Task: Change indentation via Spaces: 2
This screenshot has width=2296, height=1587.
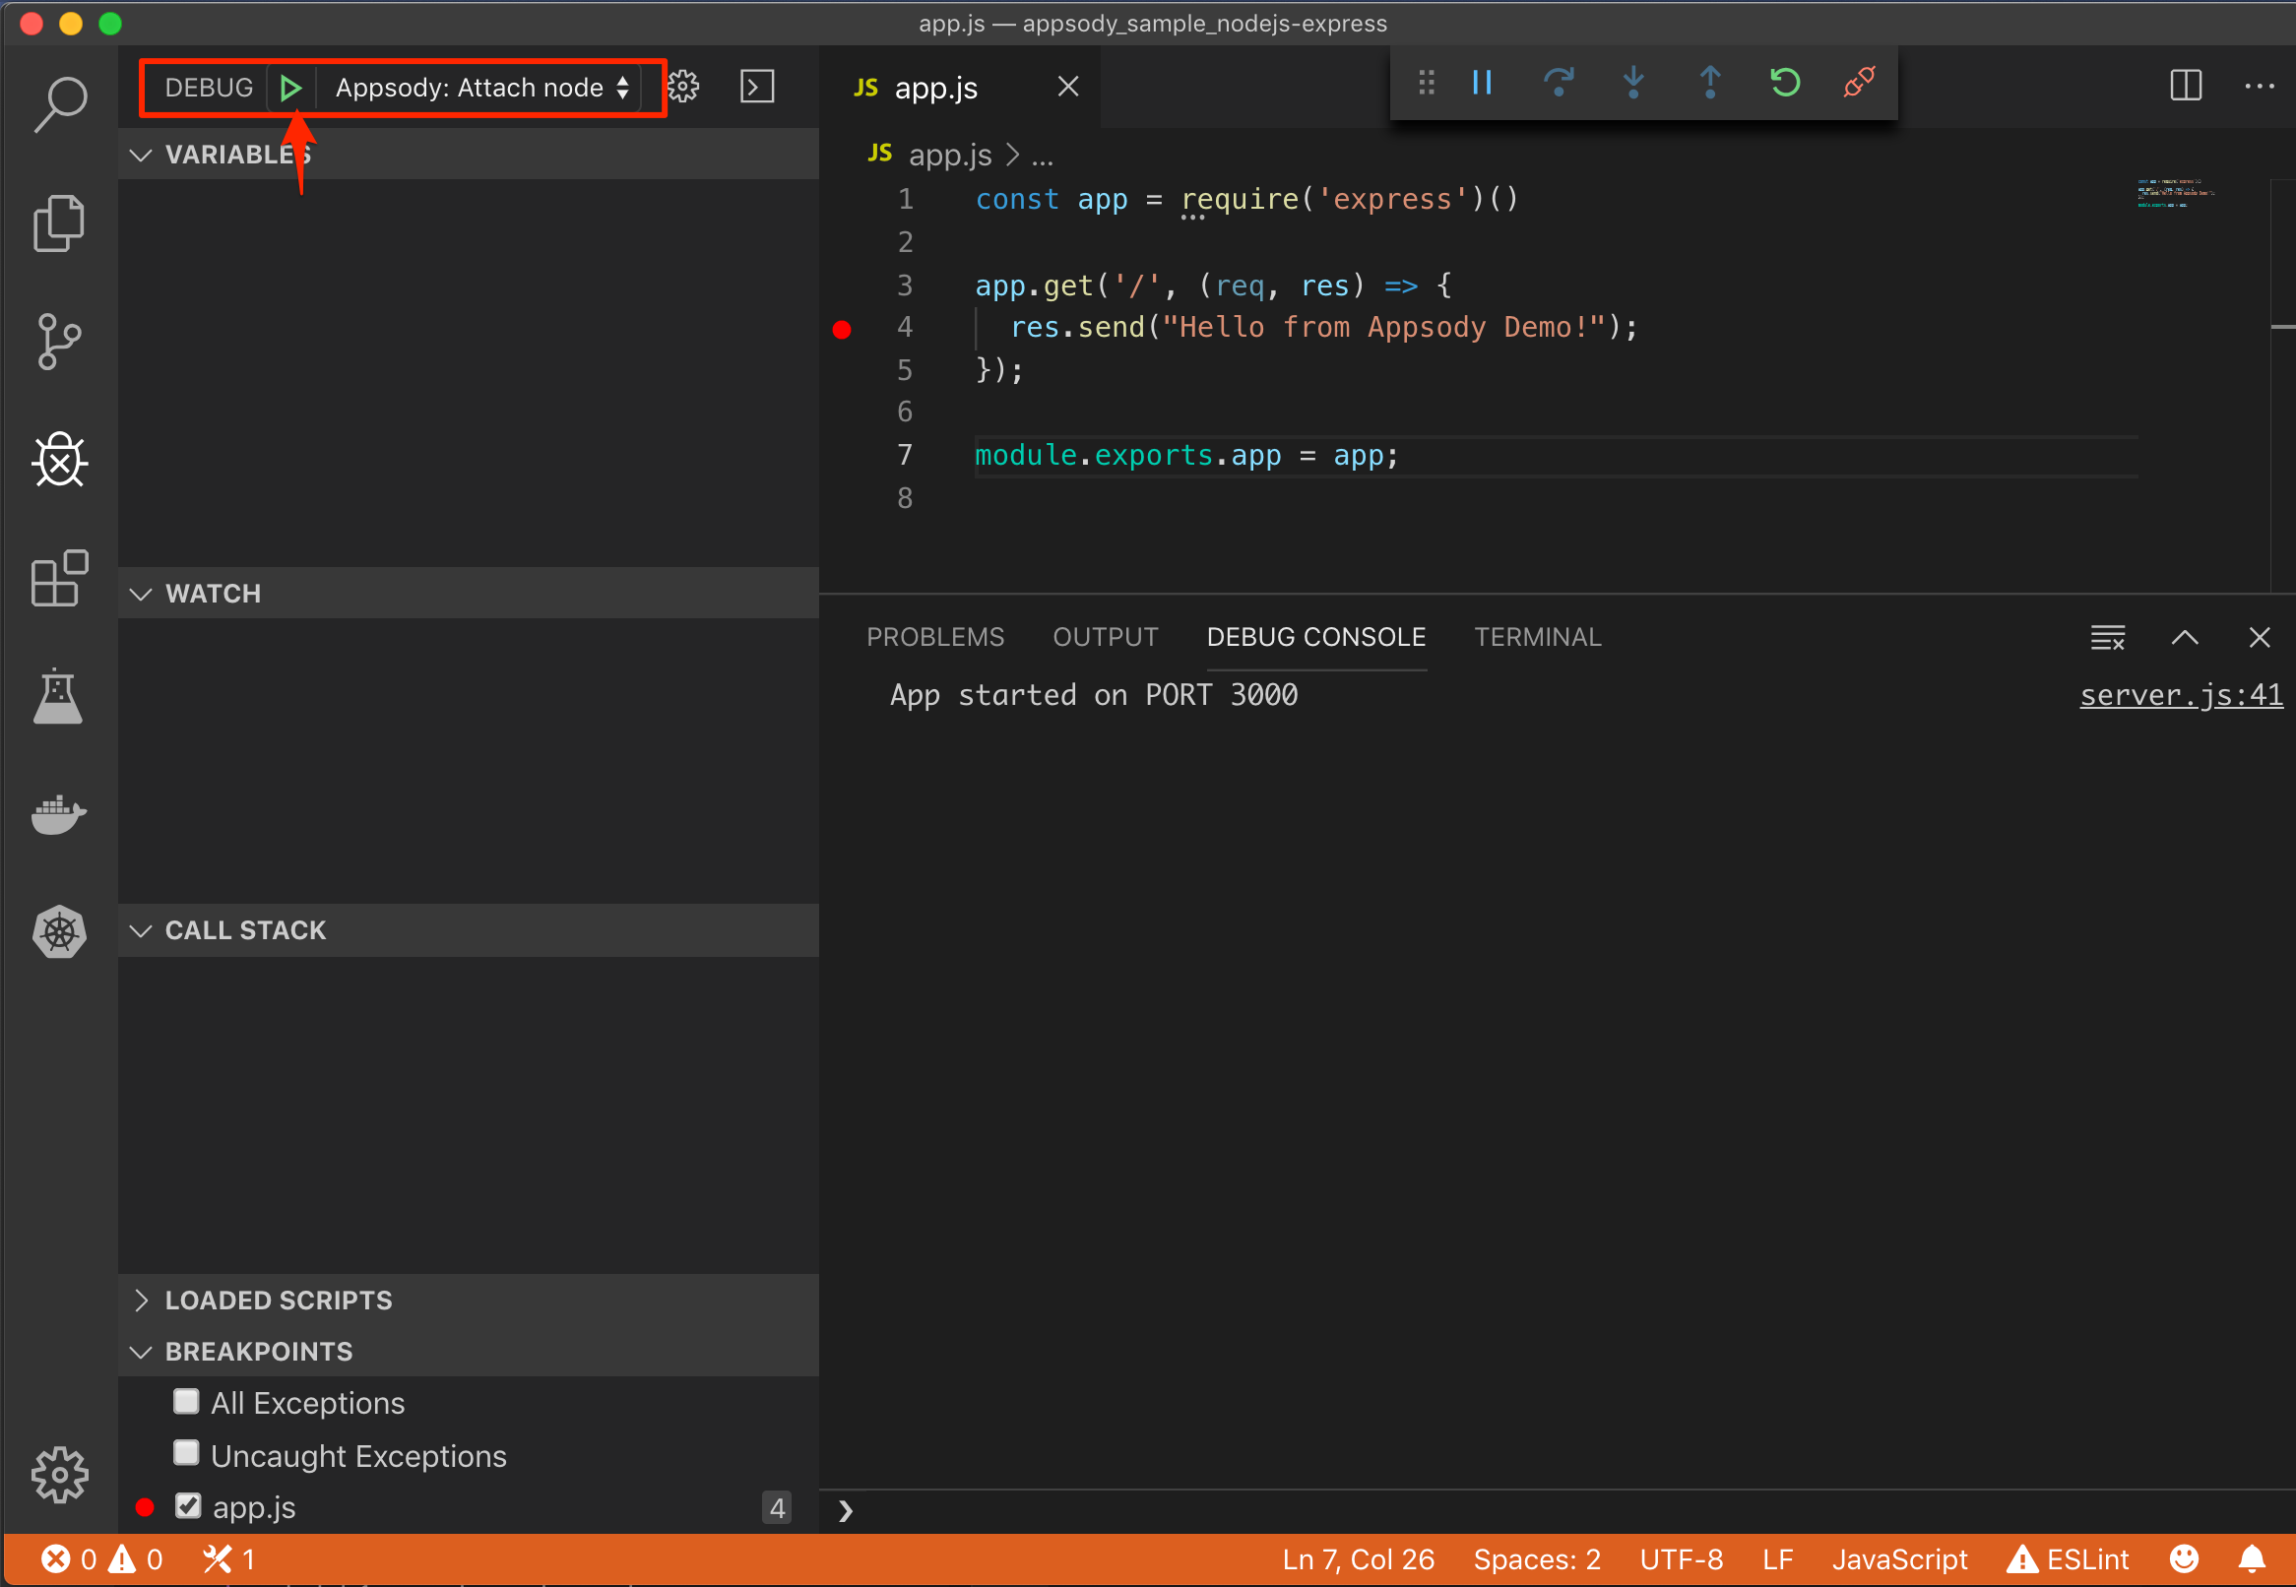Action: (1536, 1559)
